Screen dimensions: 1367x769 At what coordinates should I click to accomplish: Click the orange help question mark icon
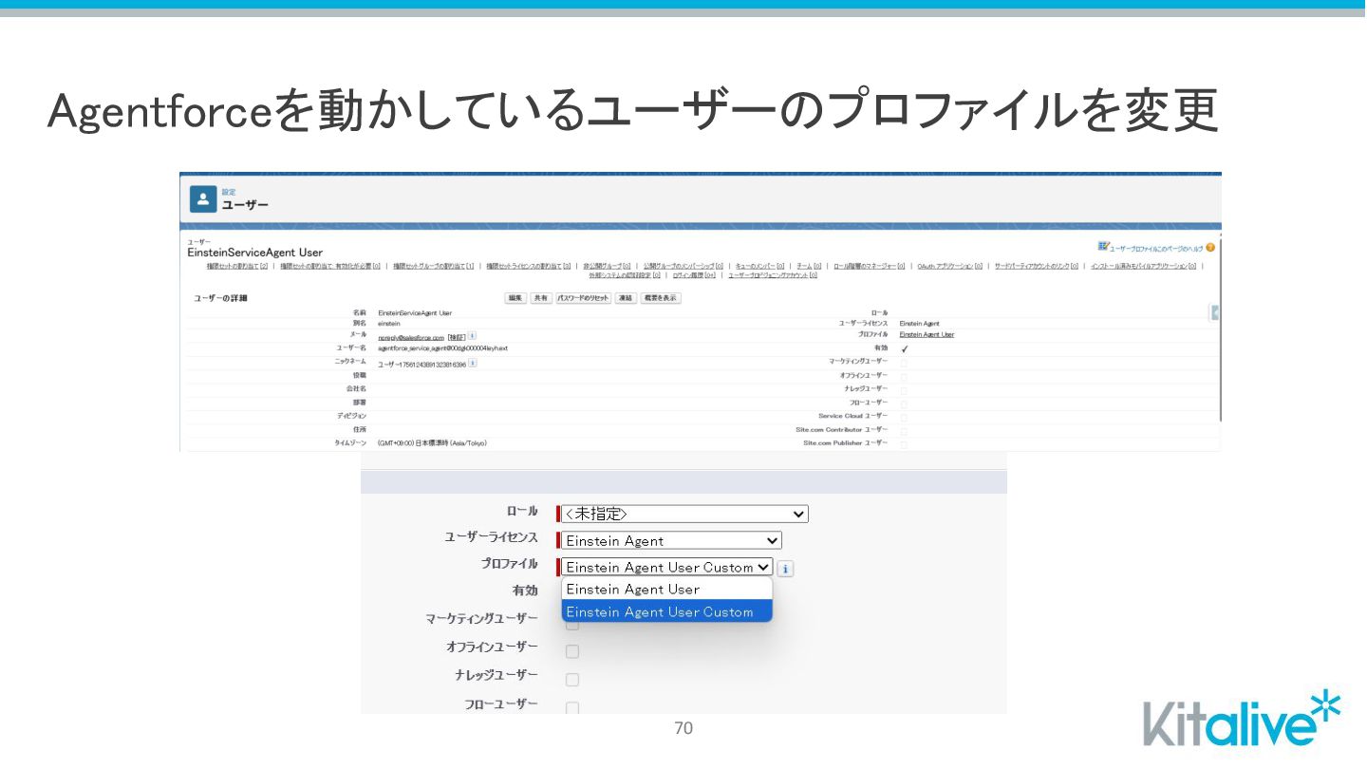pos(1210,248)
